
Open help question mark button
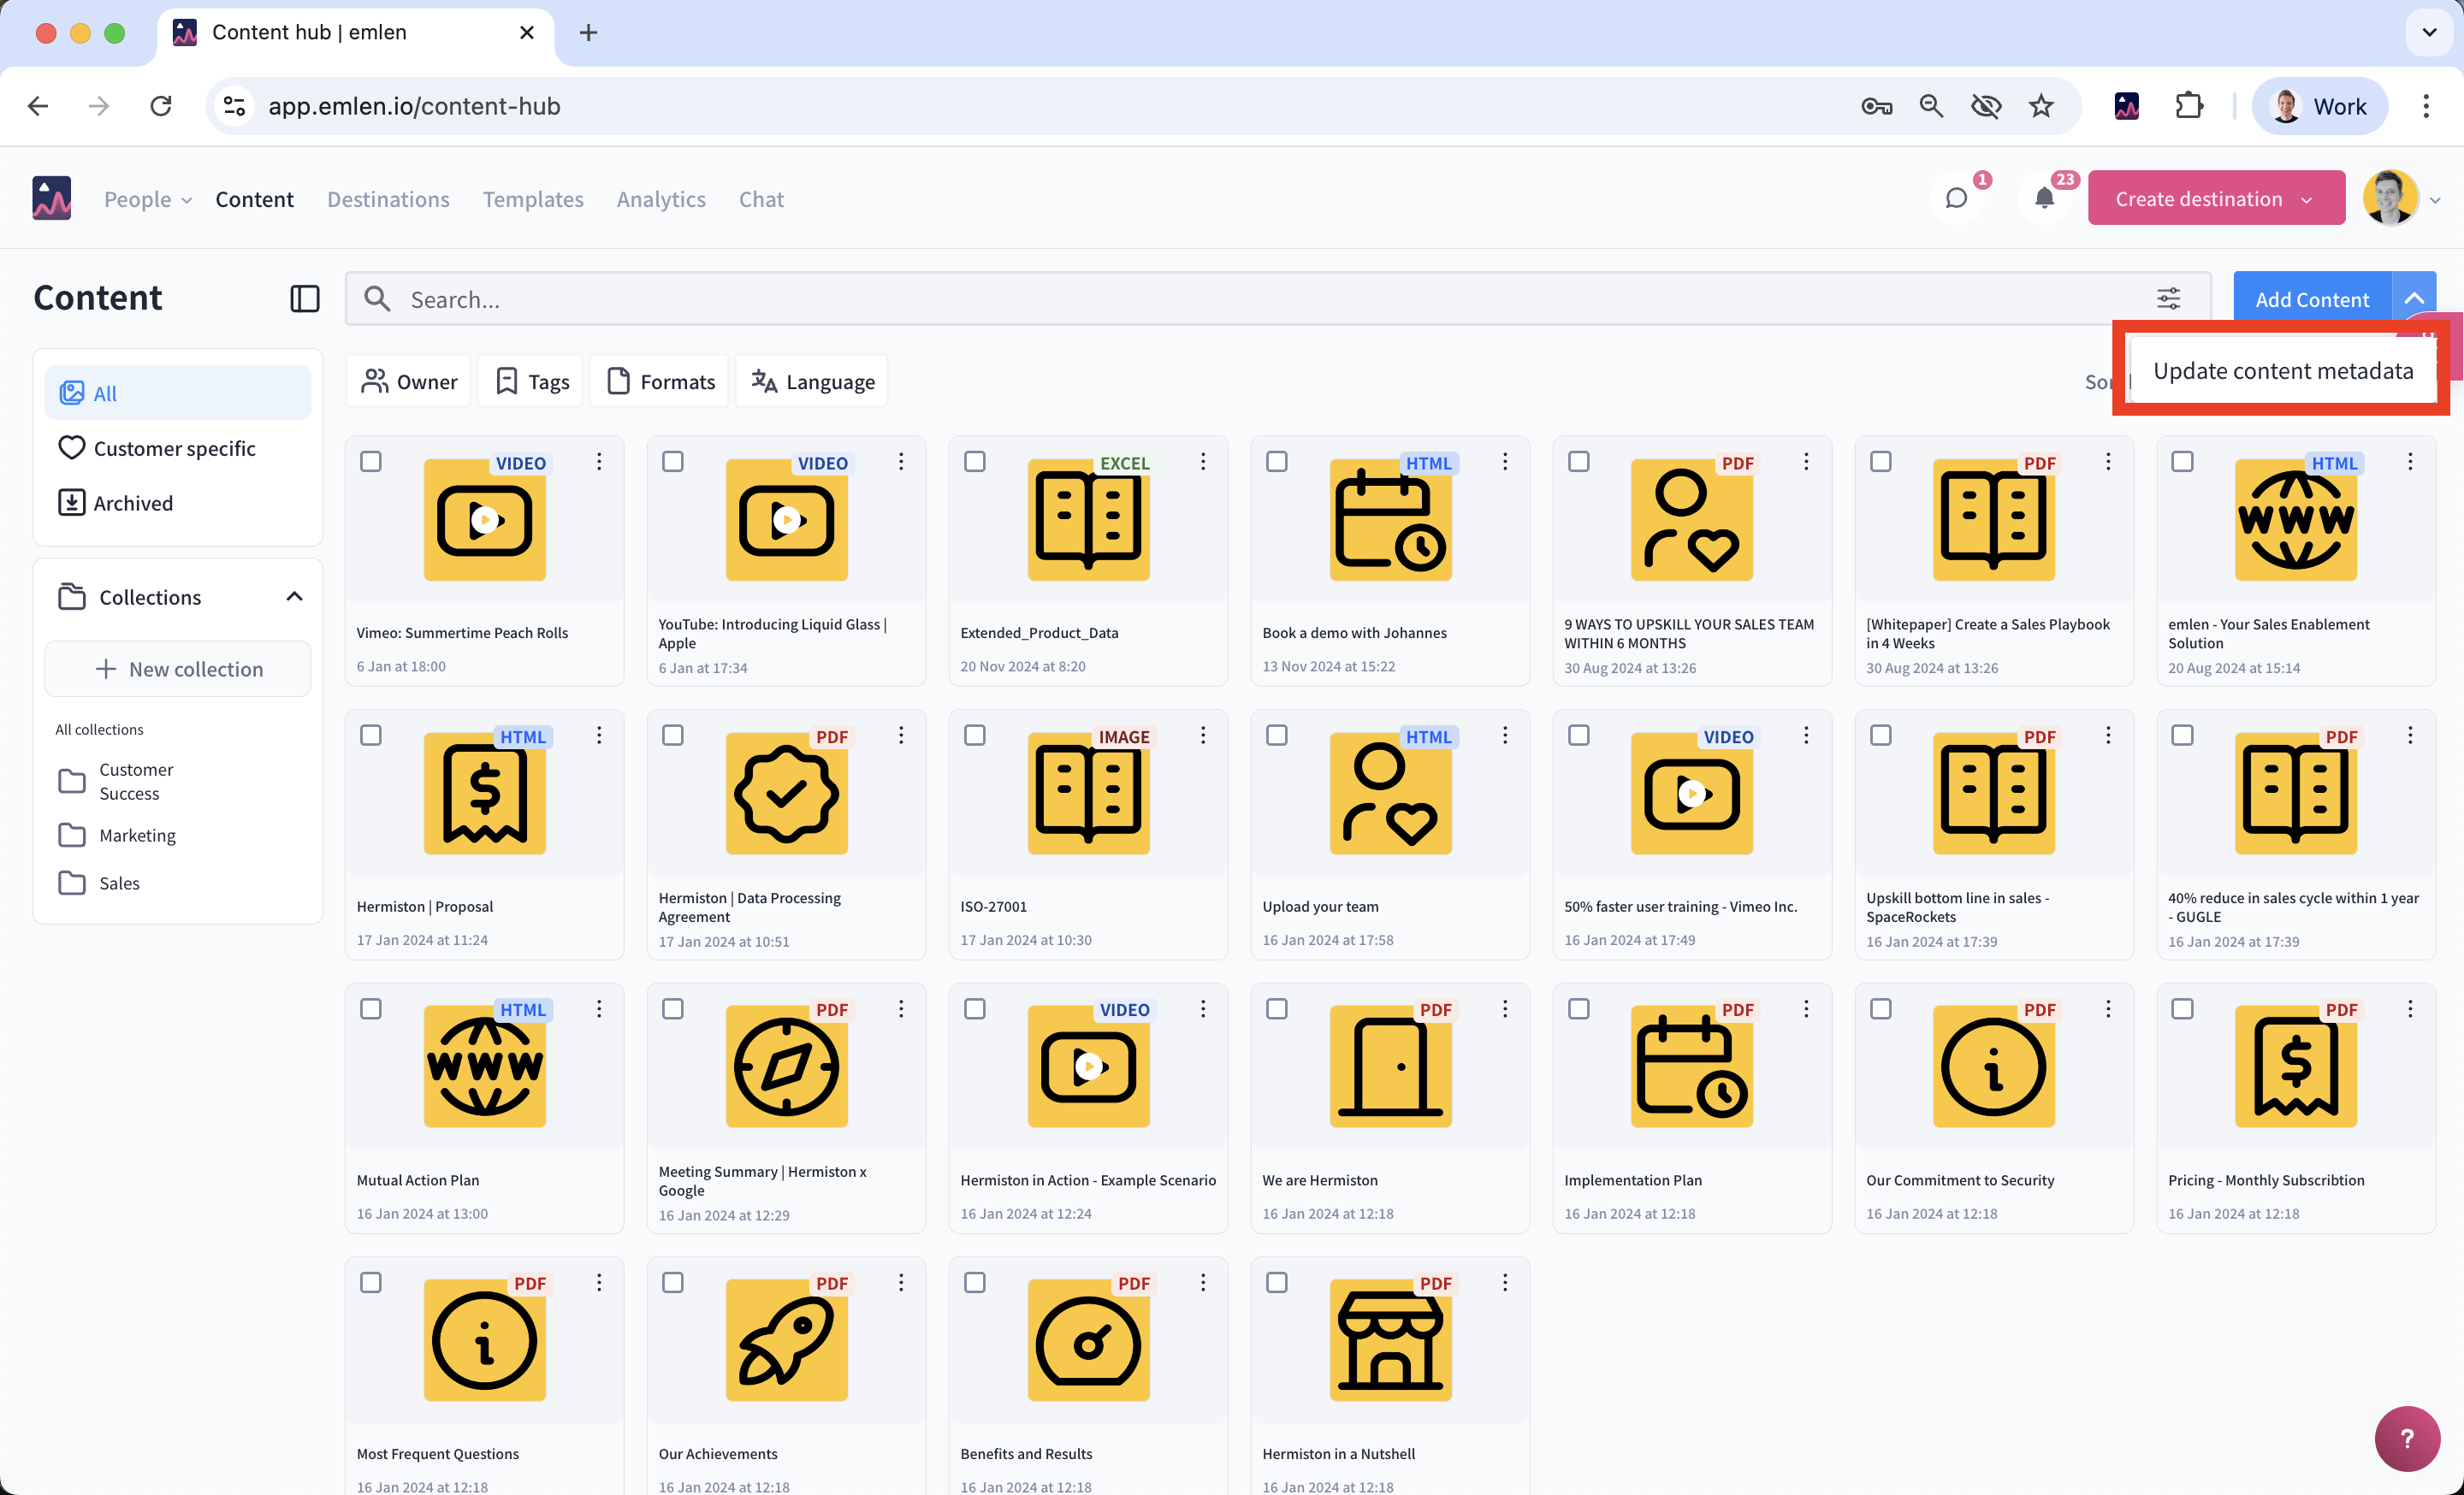tap(2406, 1437)
